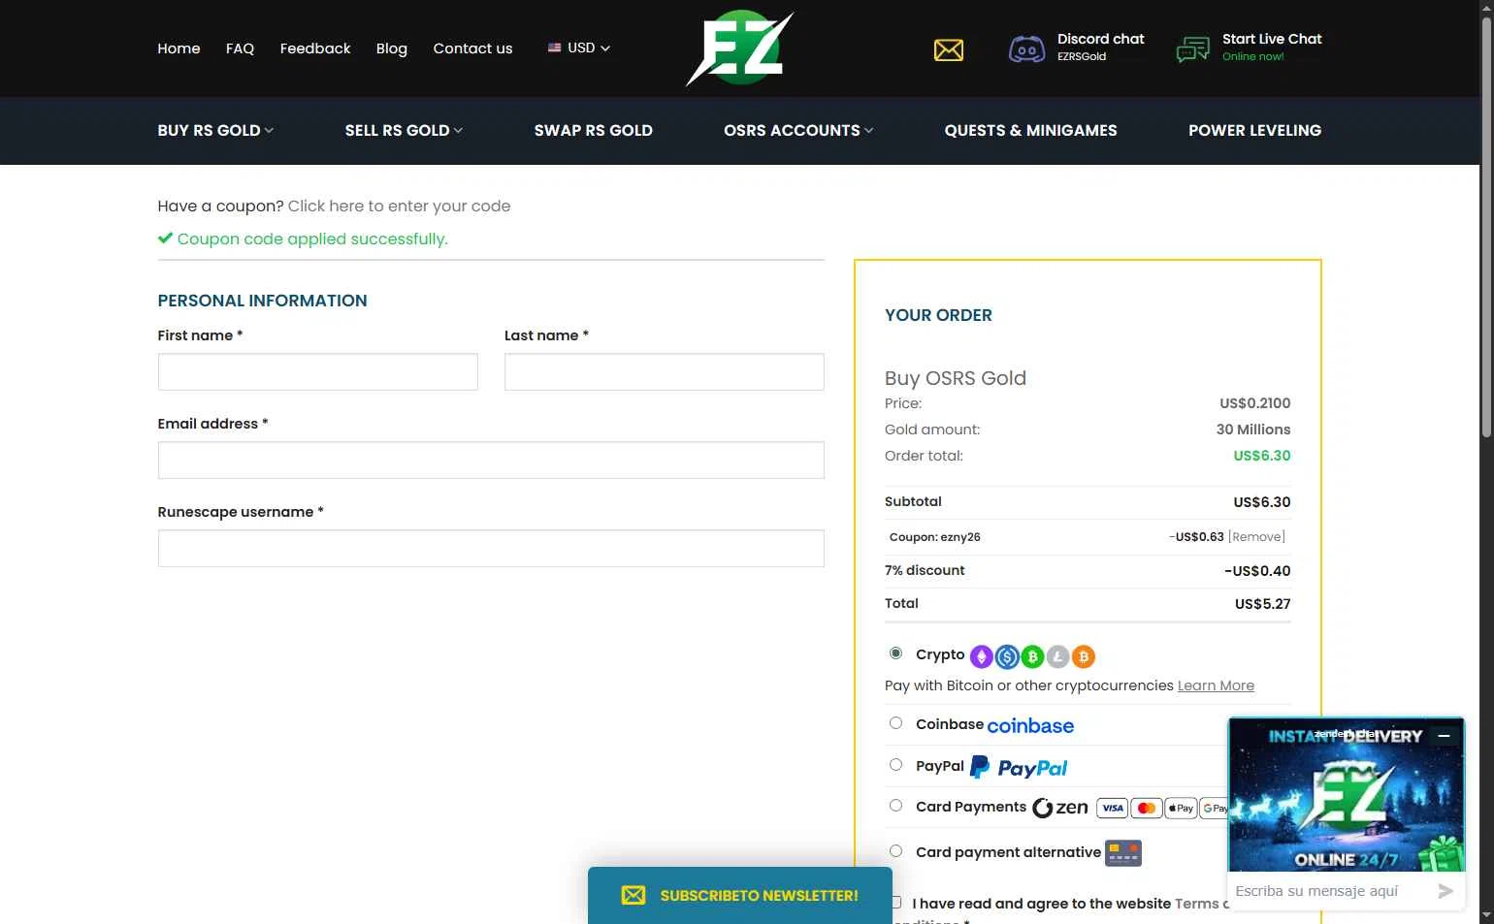Click the newsletter envelope icon
Screen dimensions: 1494x924
coord(633,895)
